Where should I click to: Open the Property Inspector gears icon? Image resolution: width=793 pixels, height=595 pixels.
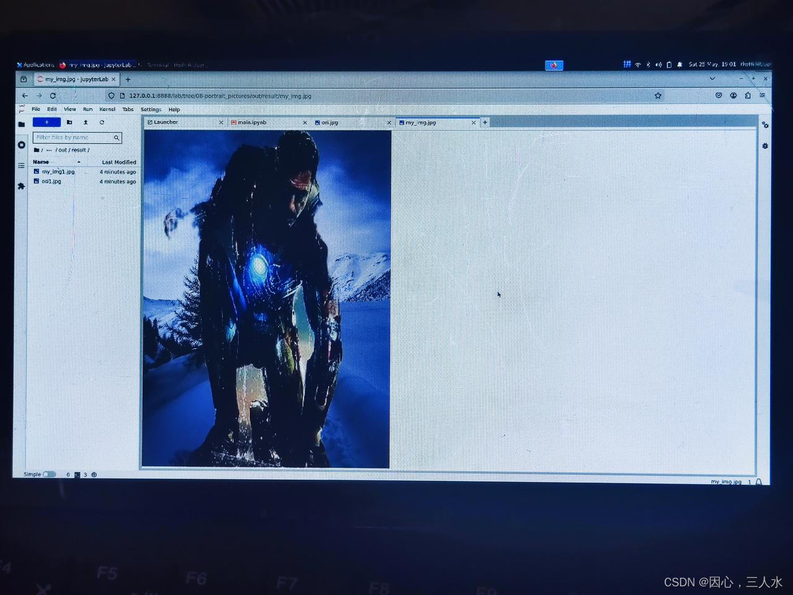click(x=765, y=125)
